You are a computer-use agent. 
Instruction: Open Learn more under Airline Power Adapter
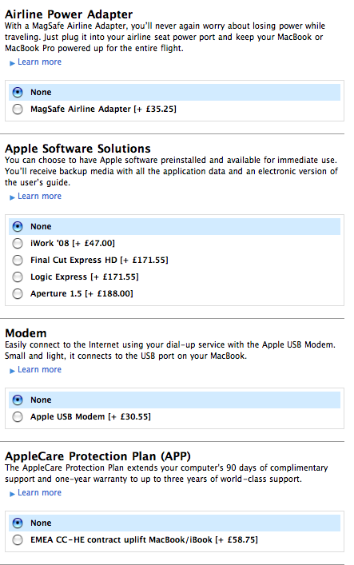click(x=39, y=62)
